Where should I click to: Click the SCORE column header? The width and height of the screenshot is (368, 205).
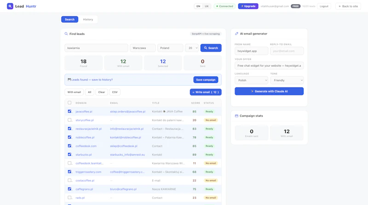(x=195, y=103)
